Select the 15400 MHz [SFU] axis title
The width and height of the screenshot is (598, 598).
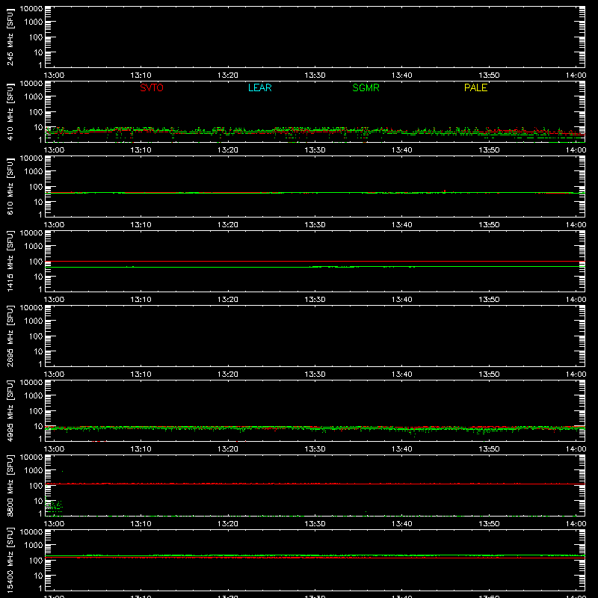(10, 560)
